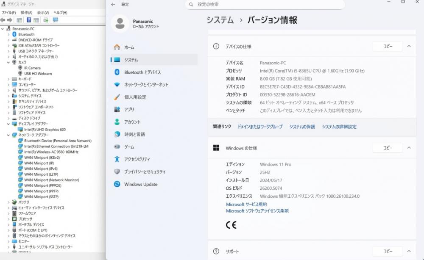Image resolution: width=424 pixels, height=260 pixels.
Task: Open システムの詳細設定 link
Action: pyautogui.click(x=339, y=127)
